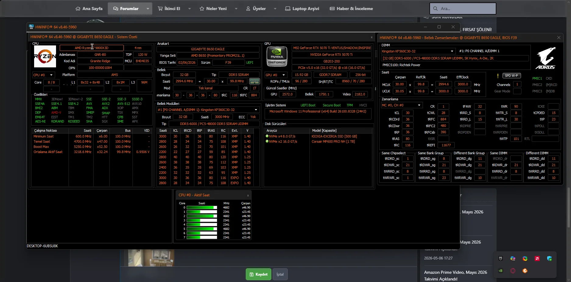571x282 pixels.
Task: Click the tCL value 30 field
Action: [x=407, y=113]
